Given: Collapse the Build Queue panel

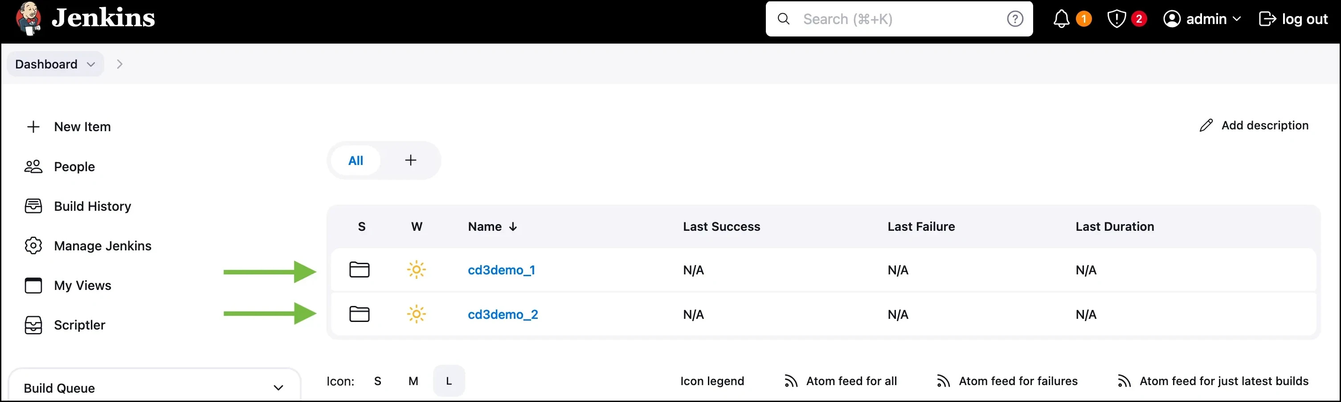Looking at the screenshot, I should point(278,388).
